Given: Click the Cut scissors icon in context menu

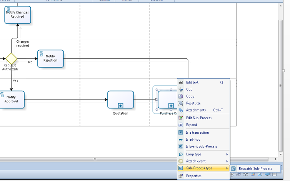Looking at the screenshot, I should [x=181, y=90].
